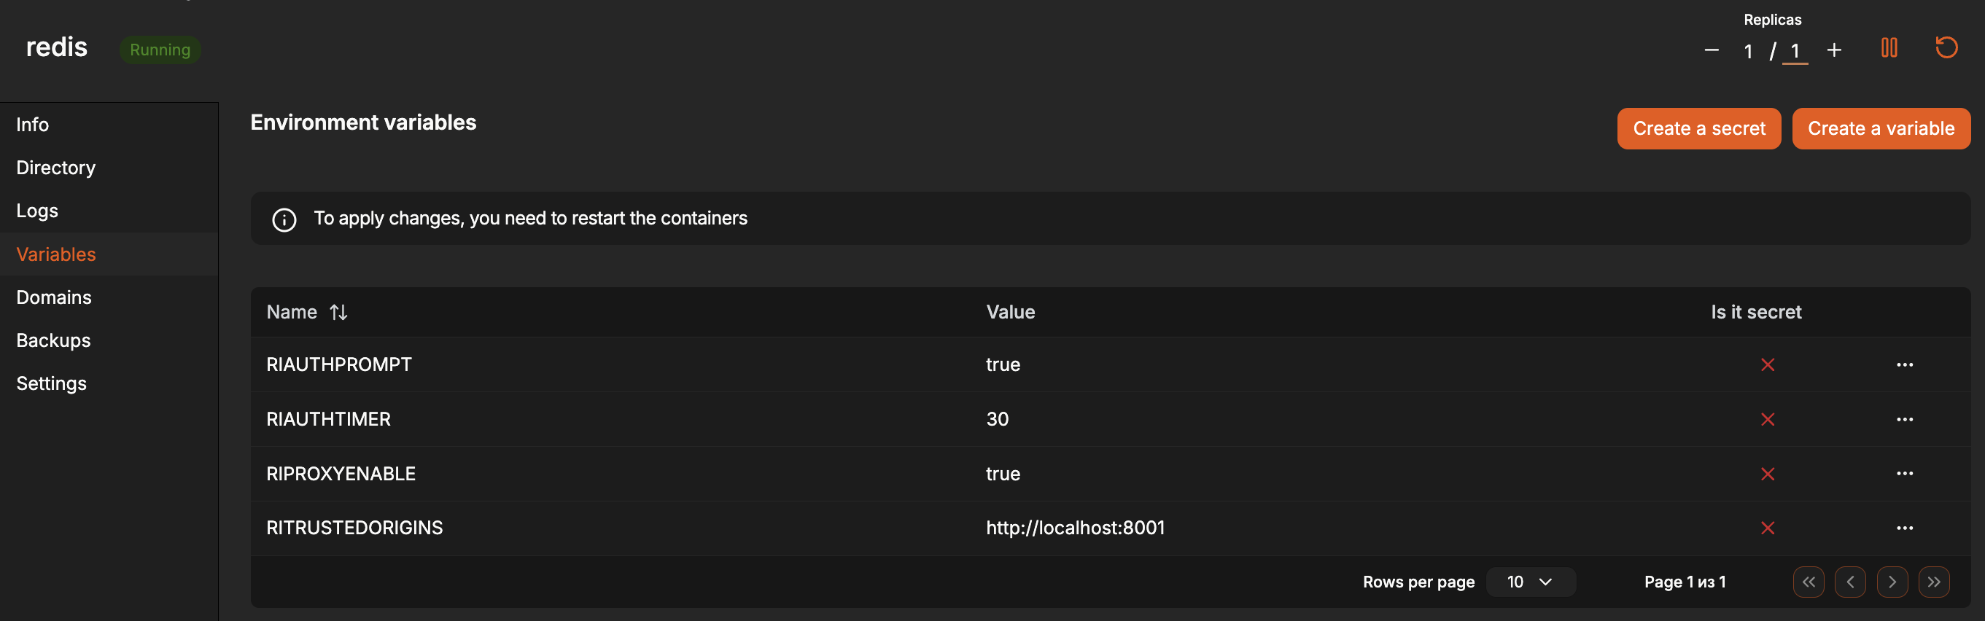Decrease replicas with the minus icon
Image resolution: width=1985 pixels, height=621 pixels.
[1712, 51]
